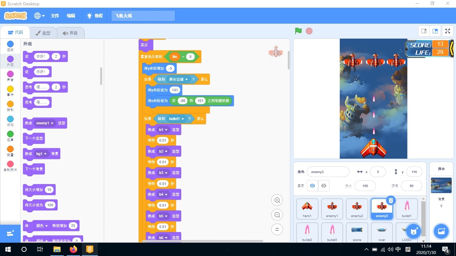Select the bullet3 sprite
The height and width of the screenshot is (256, 456).
pos(332,233)
